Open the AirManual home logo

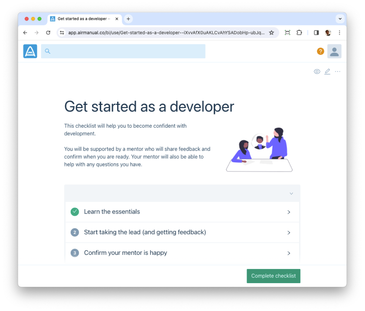tap(30, 51)
